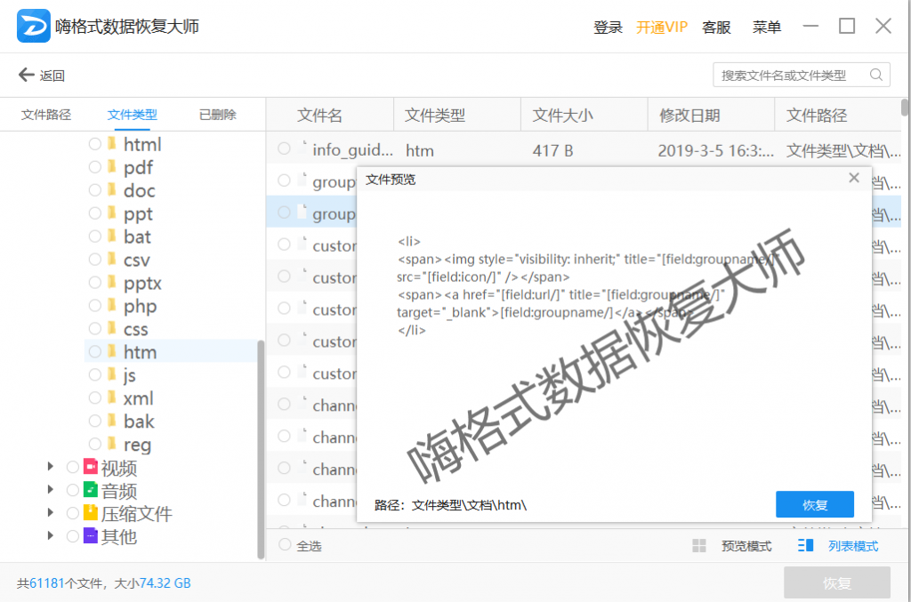Select the php tree item
Image resolution: width=911 pixels, height=602 pixels.
coord(140,306)
